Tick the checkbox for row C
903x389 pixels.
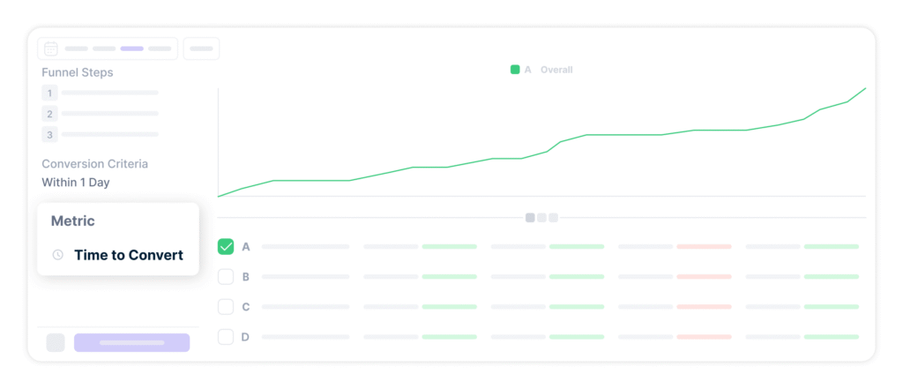coord(226,307)
